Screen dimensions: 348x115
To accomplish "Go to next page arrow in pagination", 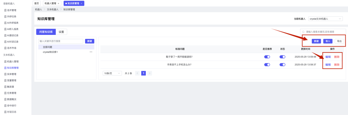I will [x=150, y=73].
